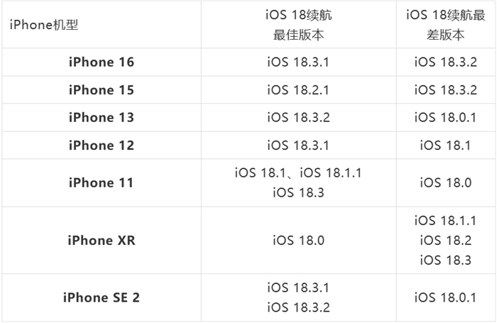Click iPhone SE 2 worst version iOS 18.0.1
The image size is (497, 323).
tap(445, 297)
